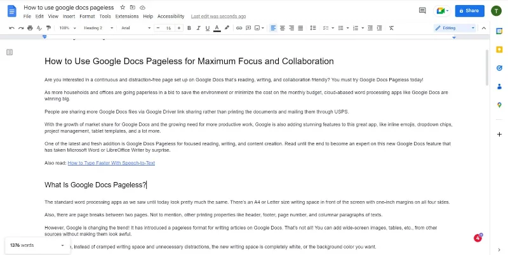Insert a link using the chain icon

click(x=239, y=28)
